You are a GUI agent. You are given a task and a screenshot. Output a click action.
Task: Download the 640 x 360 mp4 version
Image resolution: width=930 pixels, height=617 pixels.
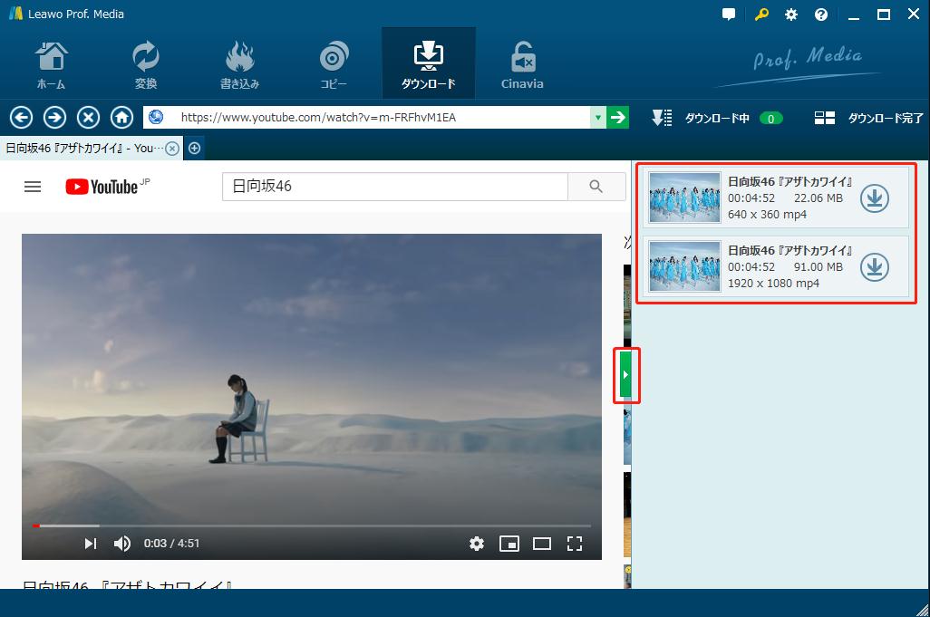point(874,198)
